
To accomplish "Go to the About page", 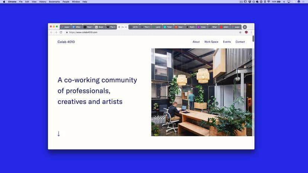I will [196, 42].
